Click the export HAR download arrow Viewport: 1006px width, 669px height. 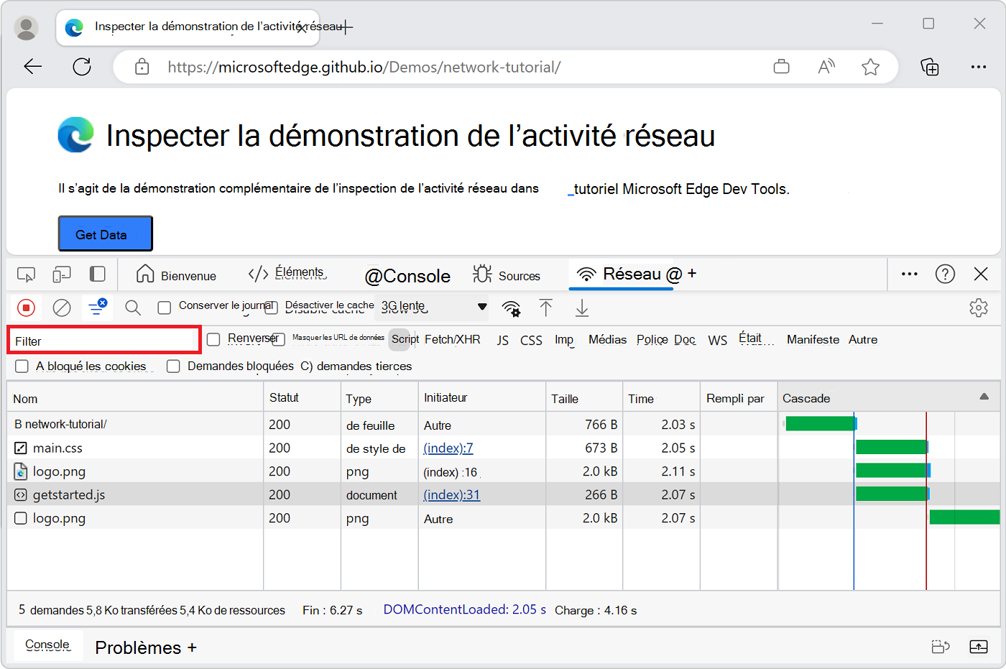tap(582, 308)
